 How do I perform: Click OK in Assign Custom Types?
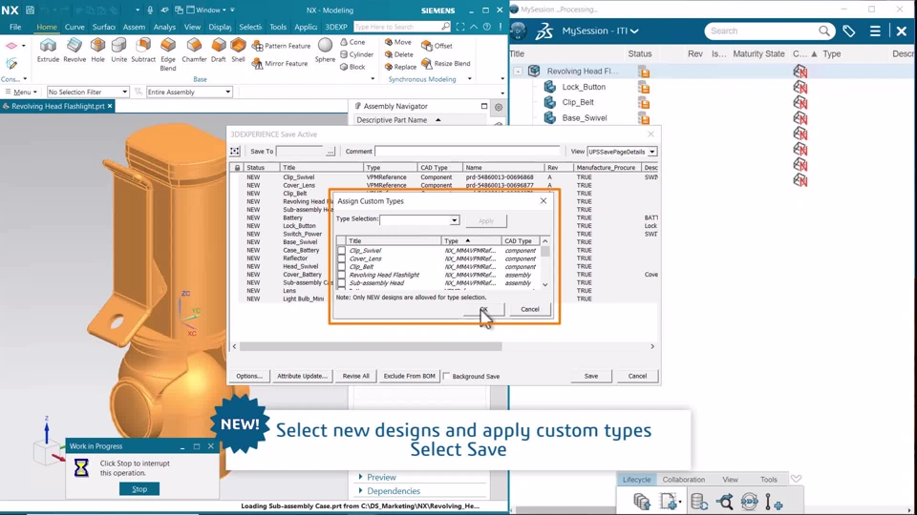coord(483,309)
